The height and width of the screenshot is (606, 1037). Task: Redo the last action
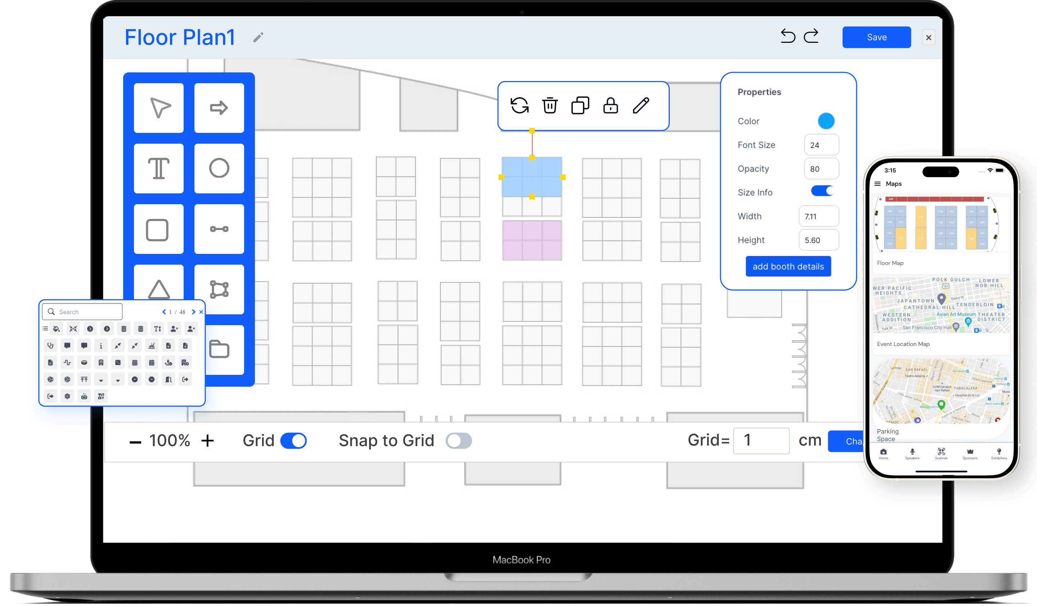click(x=811, y=36)
